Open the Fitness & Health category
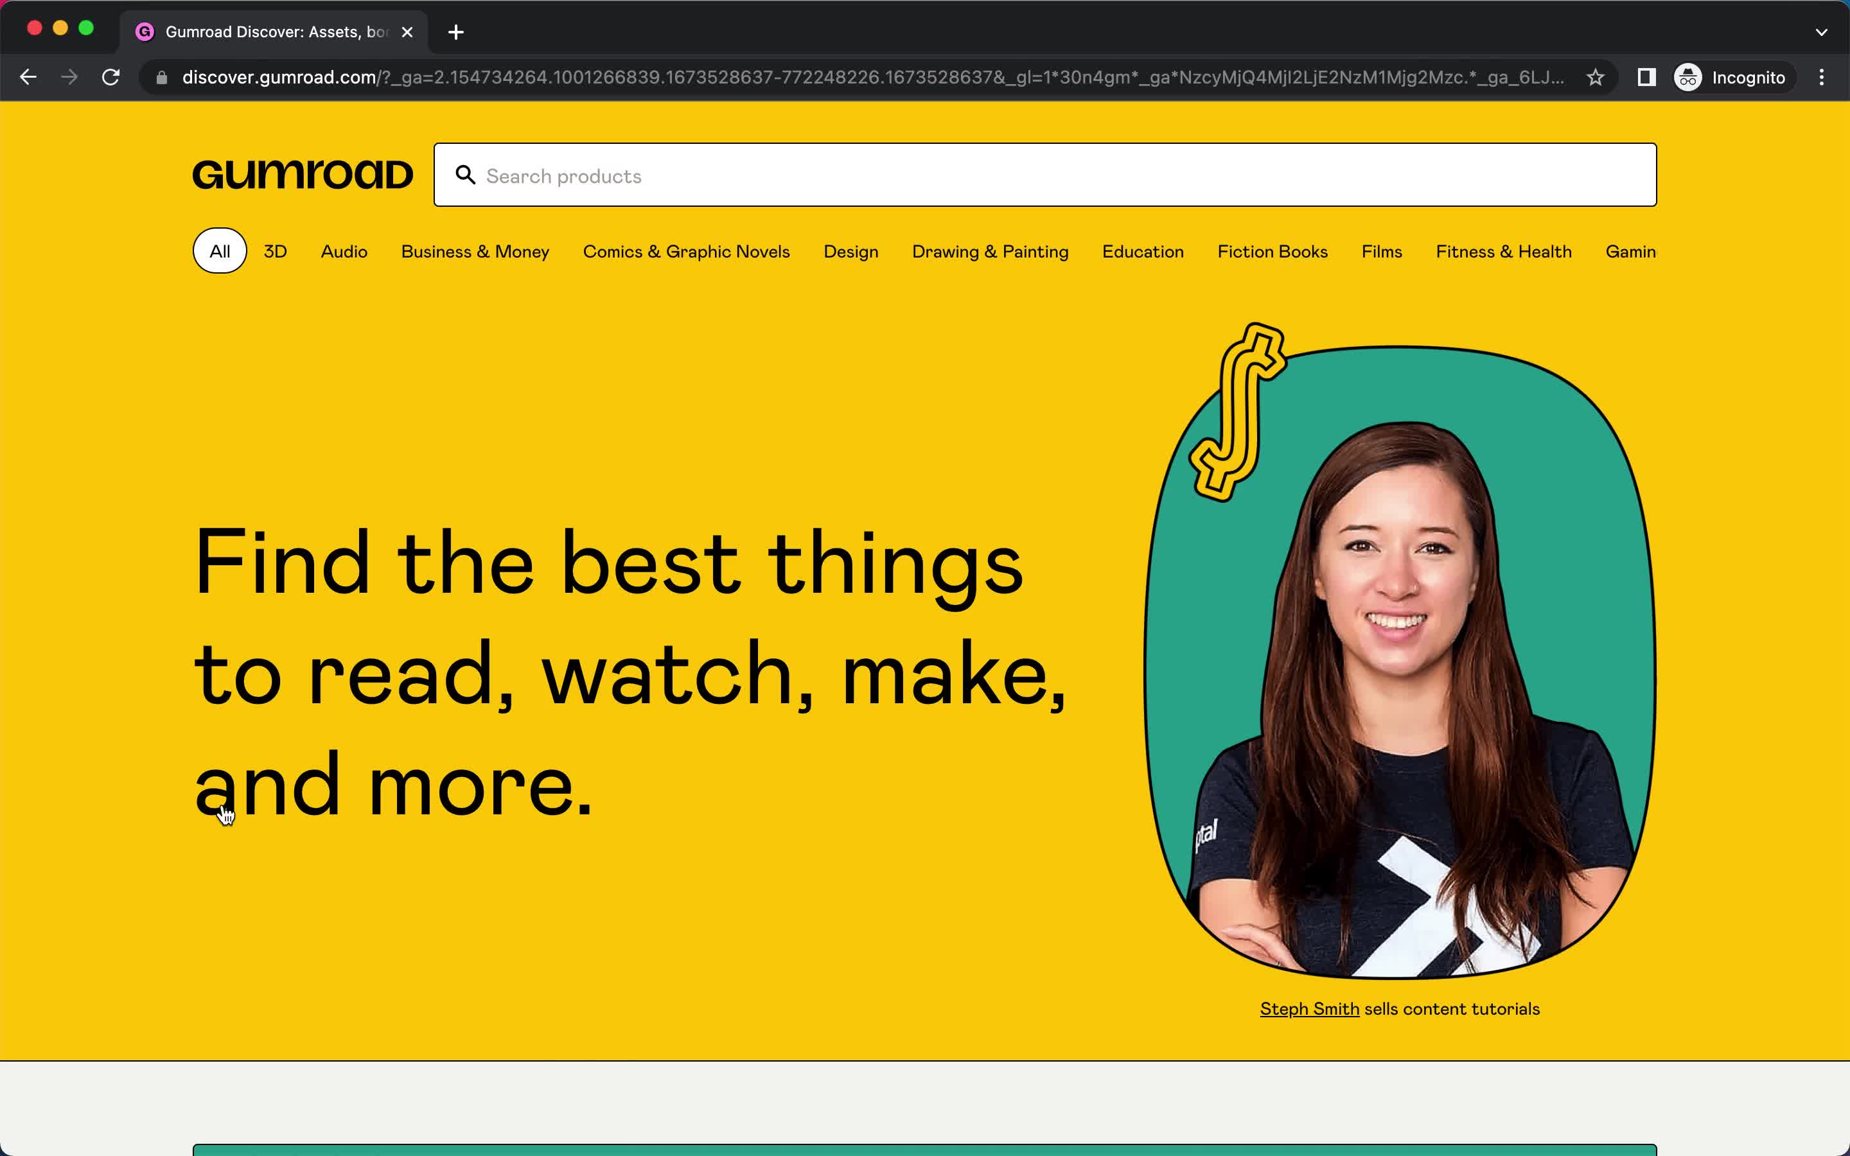Image resolution: width=1850 pixels, height=1156 pixels. pyautogui.click(x=1504, y=252)
